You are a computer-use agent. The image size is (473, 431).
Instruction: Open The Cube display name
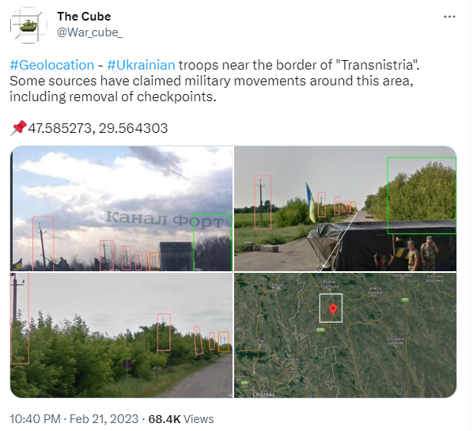[x=84, y=17]
